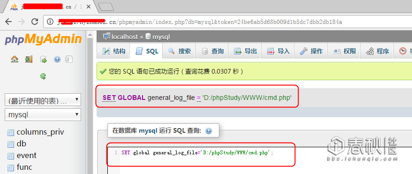Open the db table
The image size is (412, 174).
(x=21, y=144)
